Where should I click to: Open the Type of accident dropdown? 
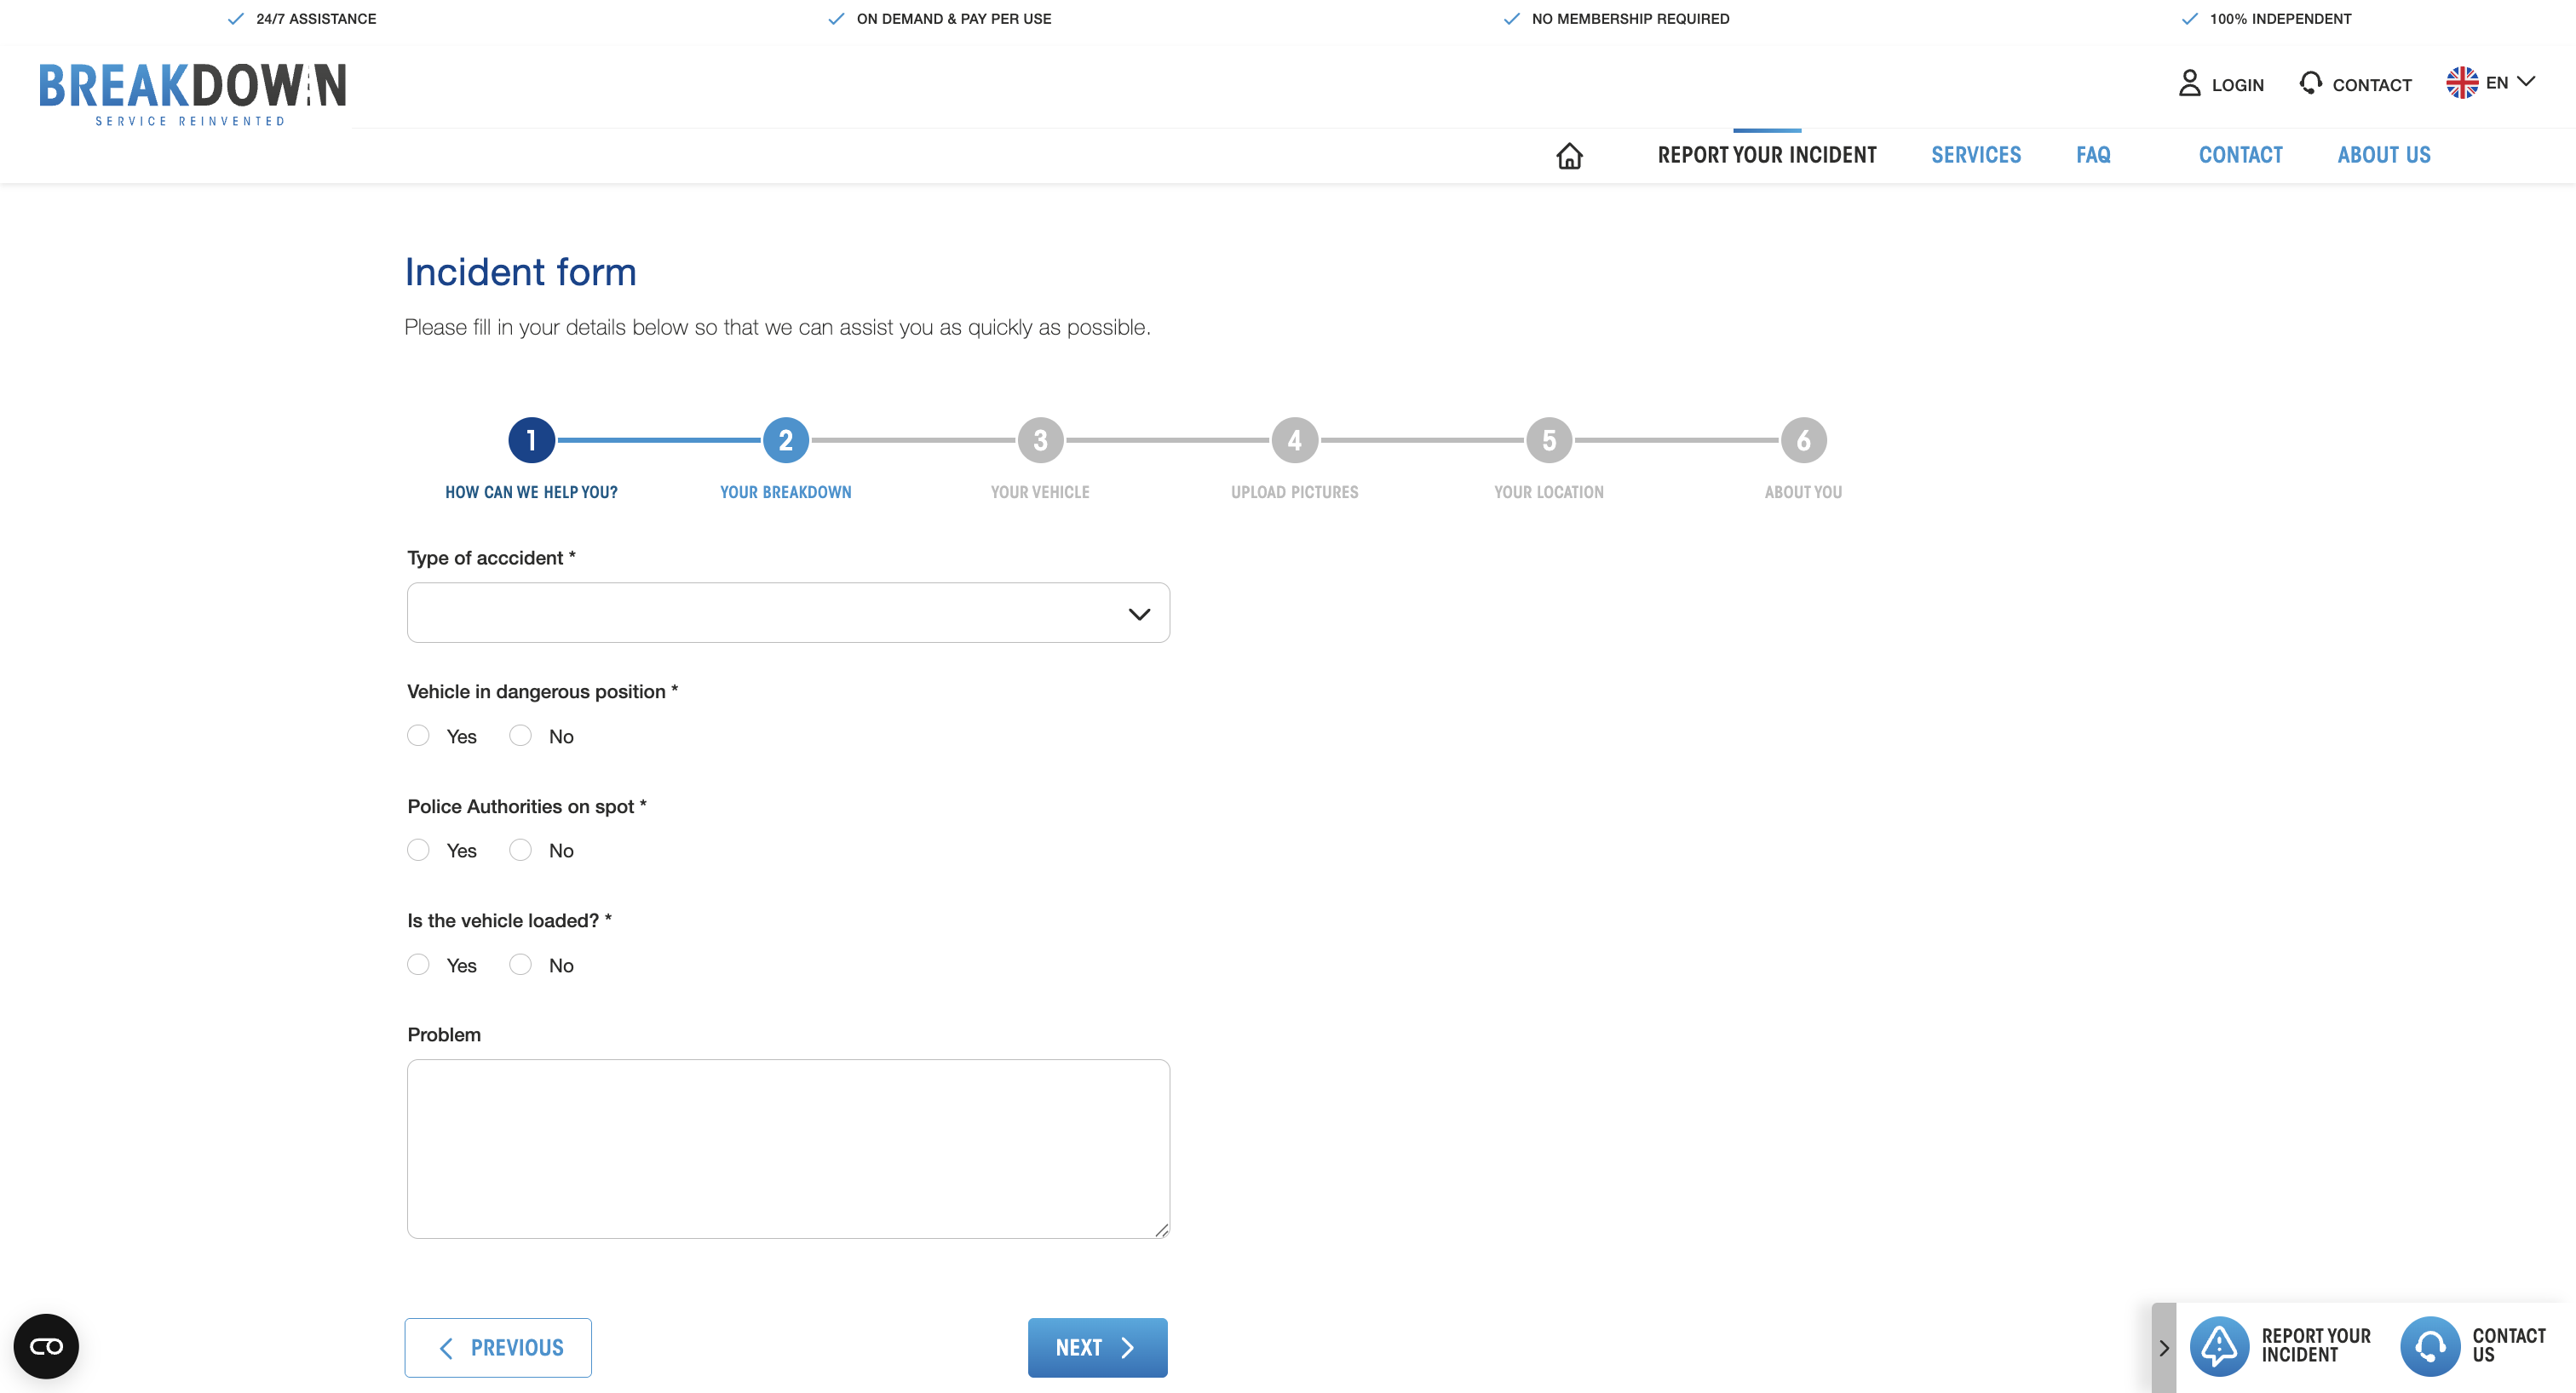[x=788, y=612]
